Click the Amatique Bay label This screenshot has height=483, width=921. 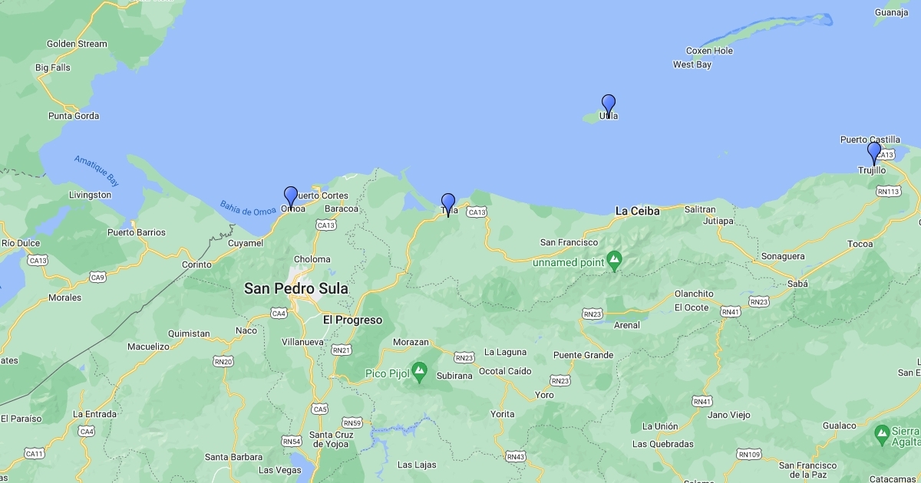(96, 170)
